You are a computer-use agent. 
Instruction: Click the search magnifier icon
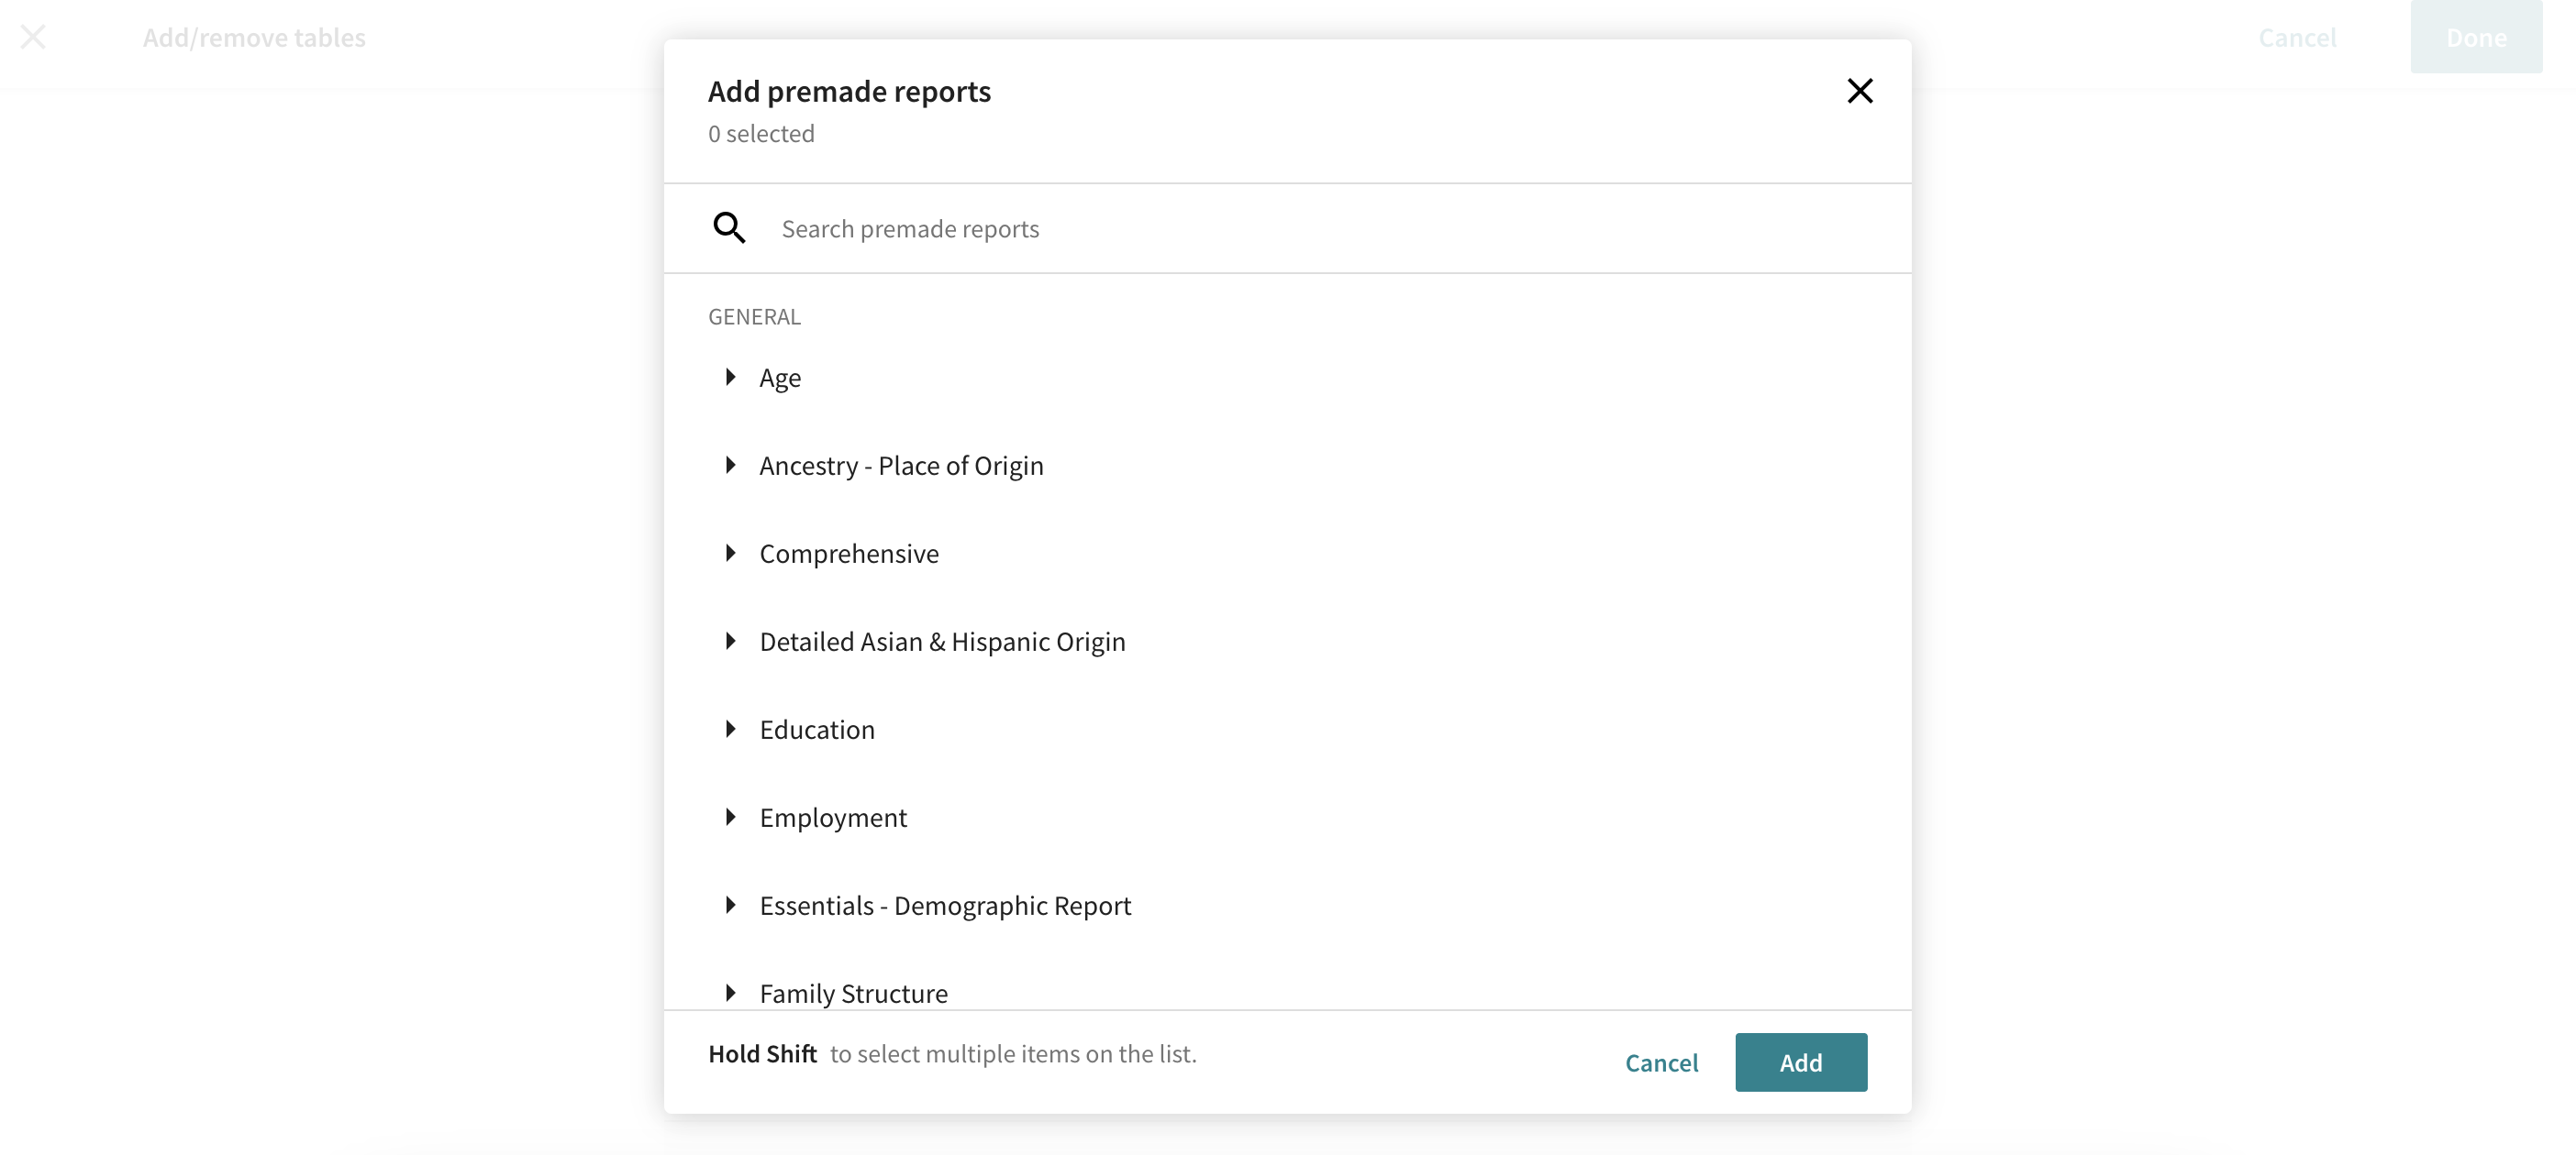(x=729, y=228)
